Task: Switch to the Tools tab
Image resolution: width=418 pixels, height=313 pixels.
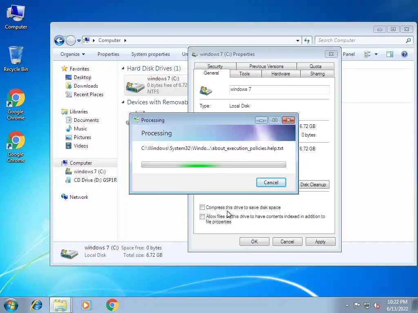Action: [x=245, y=74]
